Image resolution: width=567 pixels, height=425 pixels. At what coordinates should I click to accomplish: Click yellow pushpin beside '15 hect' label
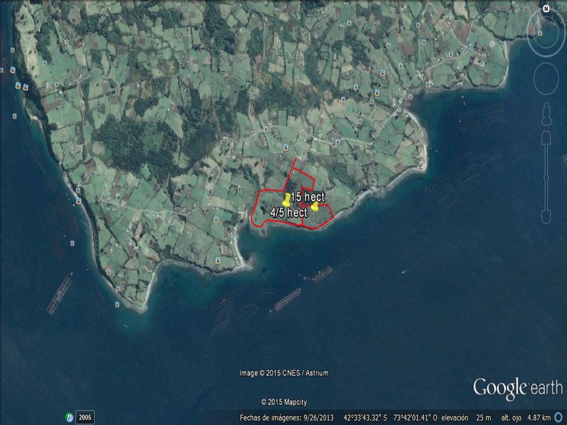tap(287, 199)
